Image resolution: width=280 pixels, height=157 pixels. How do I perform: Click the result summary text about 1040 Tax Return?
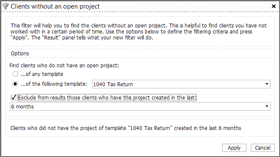(126, 128)
